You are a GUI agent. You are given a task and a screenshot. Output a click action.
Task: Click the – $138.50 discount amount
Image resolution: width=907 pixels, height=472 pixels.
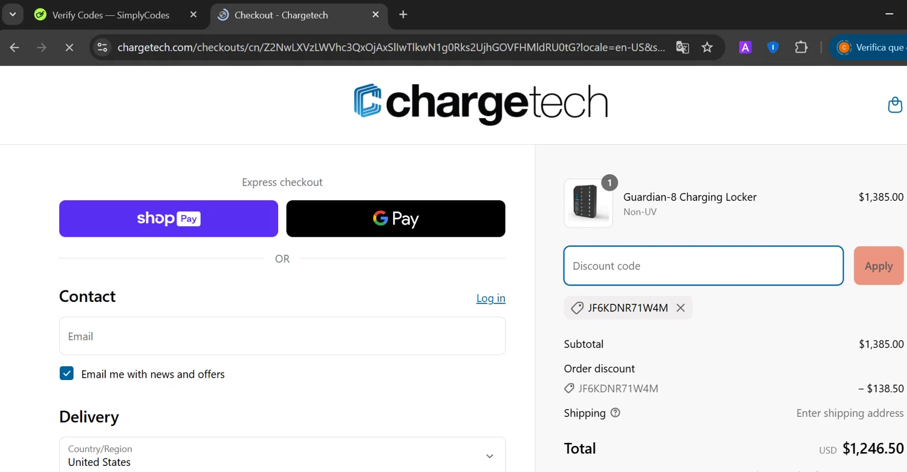click(881, 388)
